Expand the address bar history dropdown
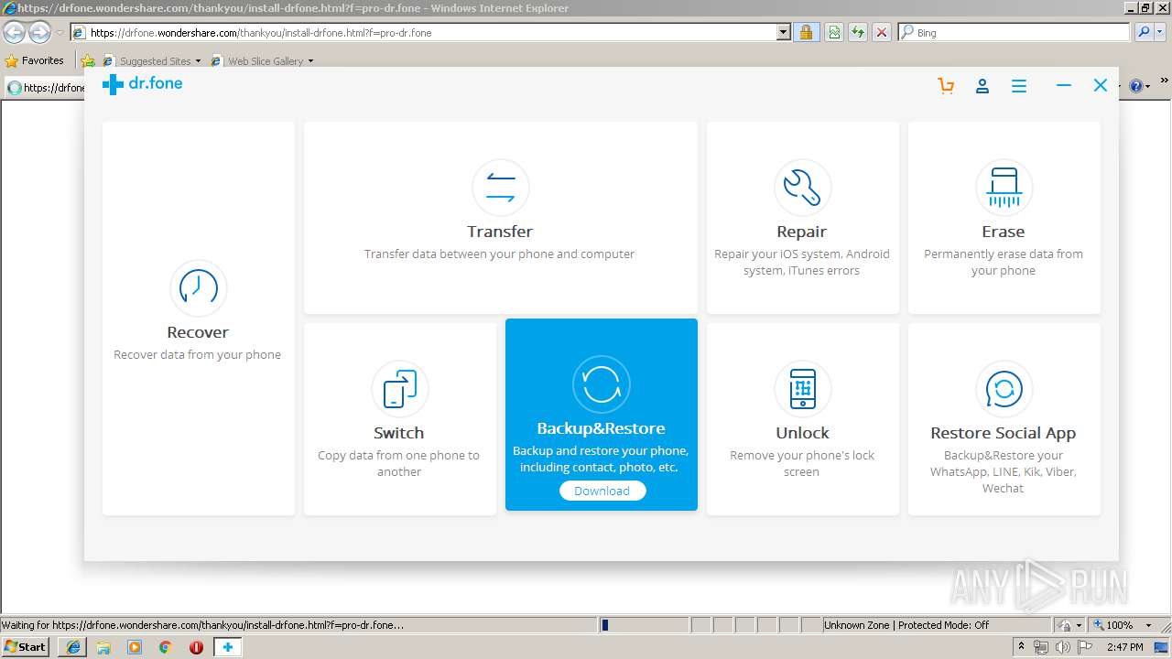Image resolution: width=1172 pixels, height=659 pixels. point(784,32)
